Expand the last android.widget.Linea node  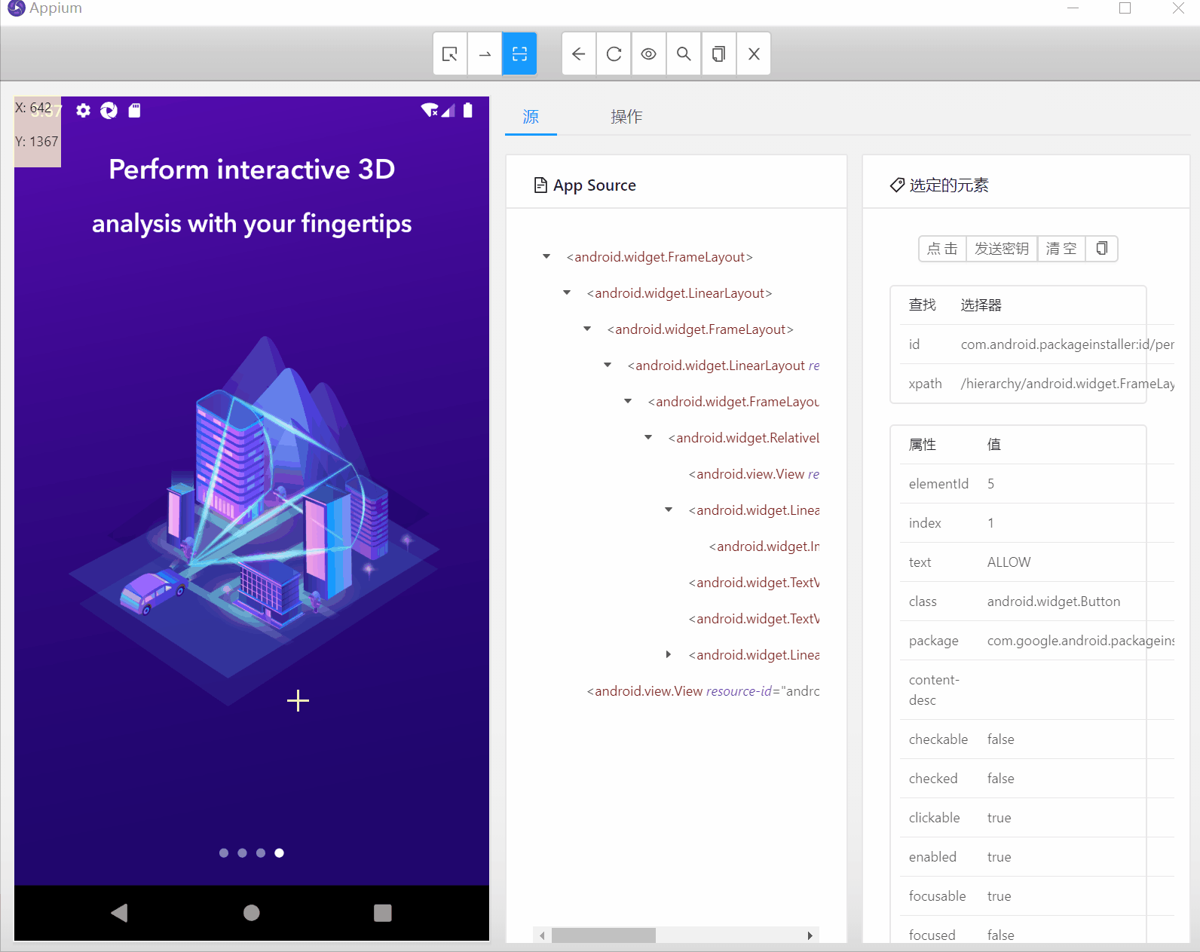[x=669, y=655]
